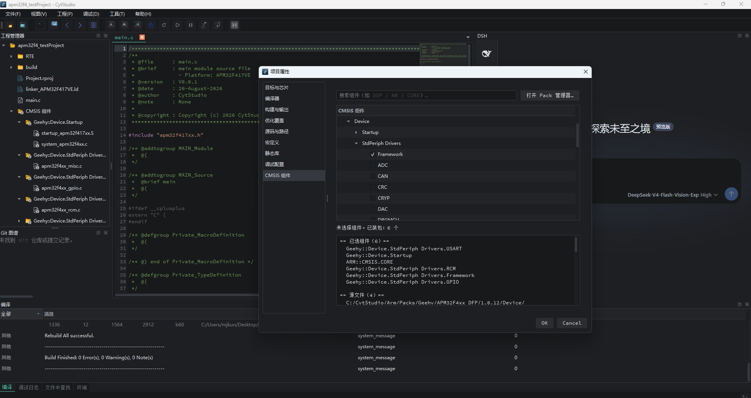Open the 工程(P) menu
This screenshot has height=398, width=751.
pyautogui.click(x=65, y=14)
